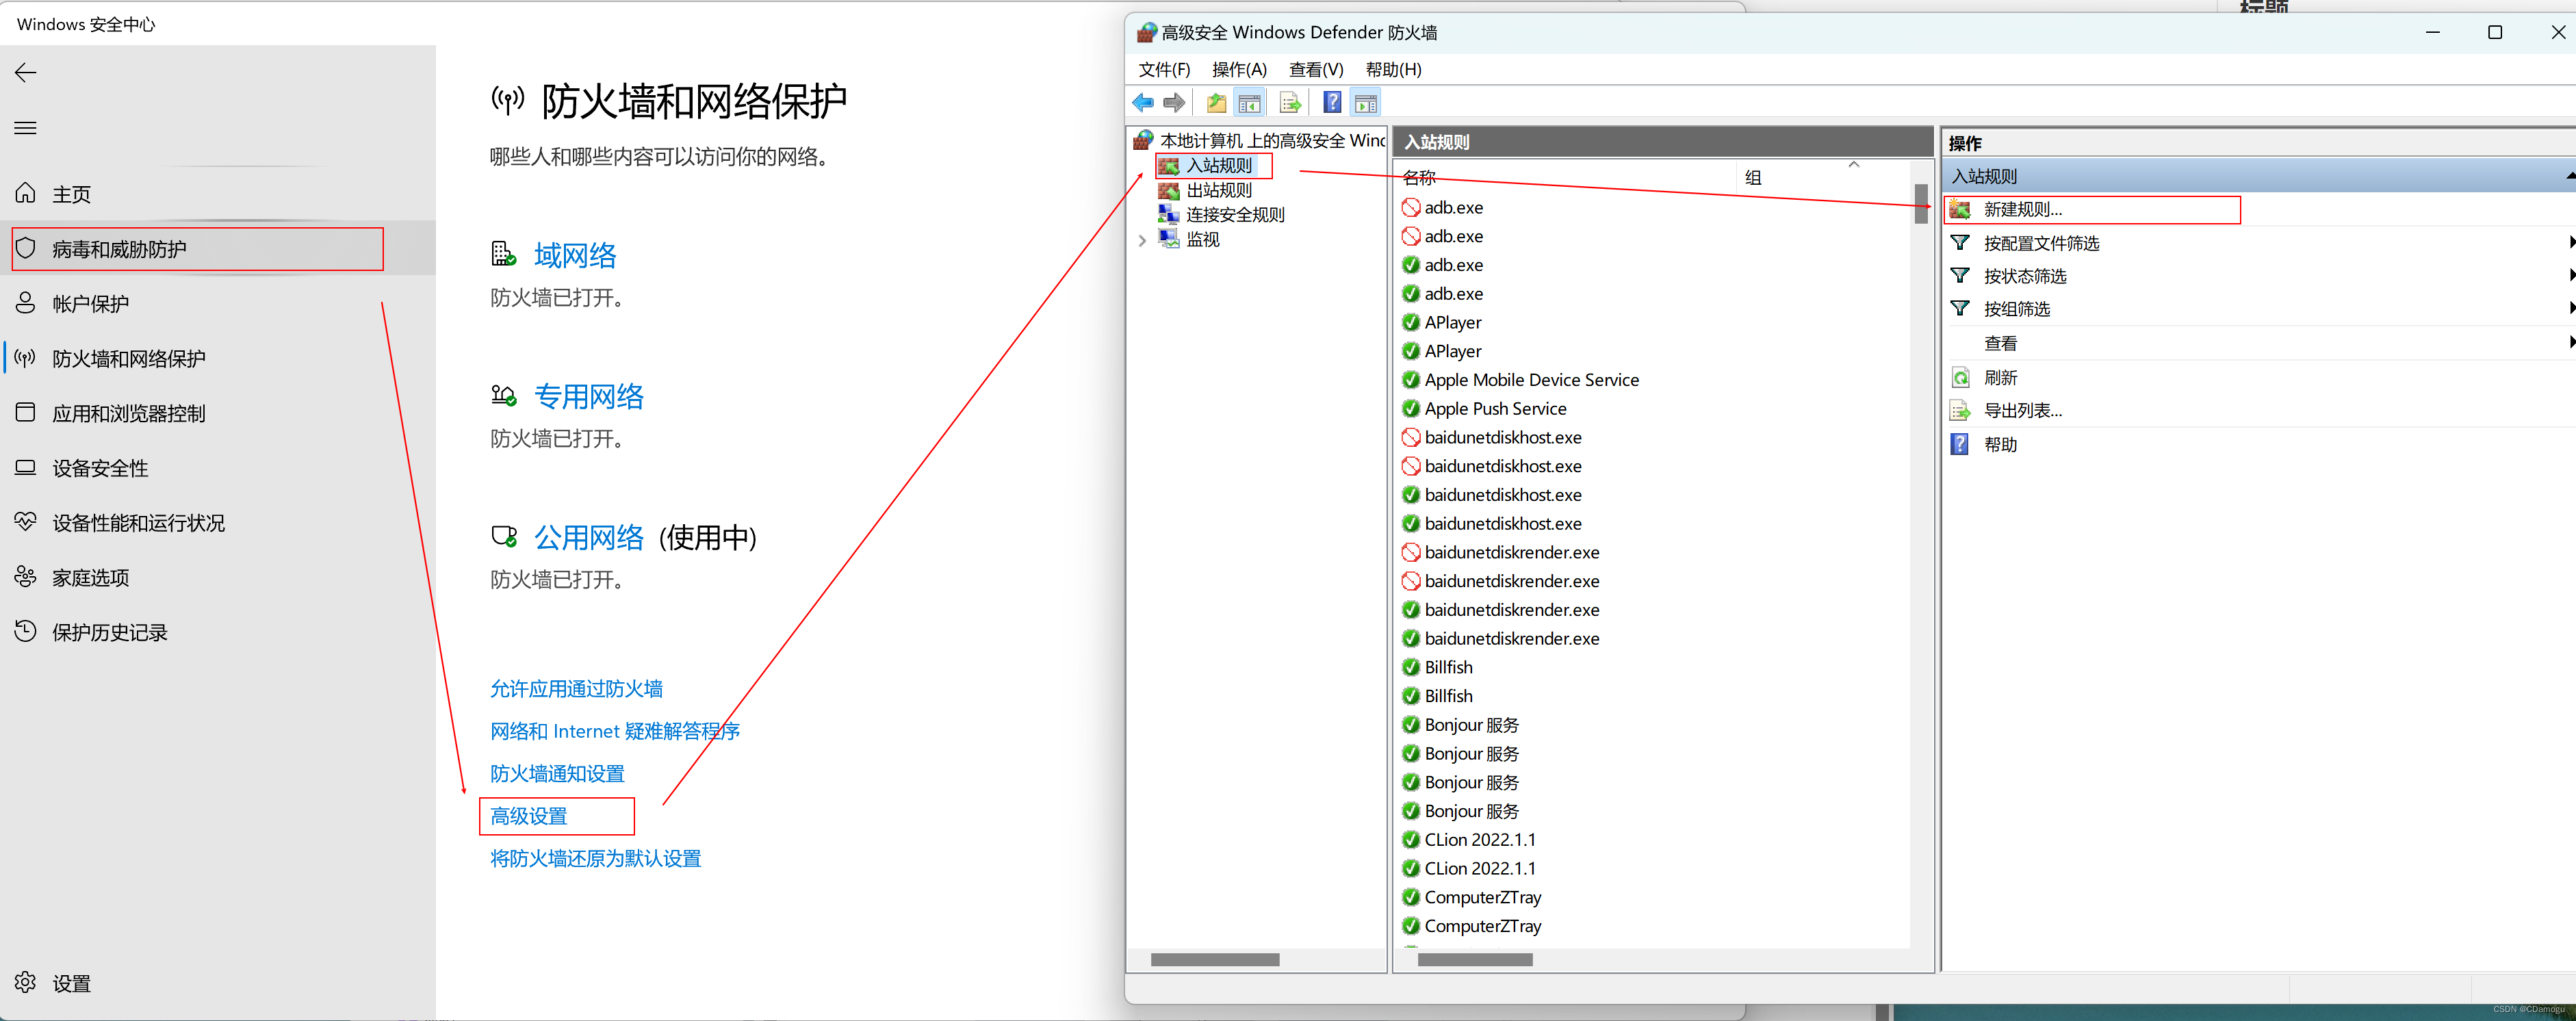This screenshot has width=2576, height=1021.
Task: Click Allow an app through firewall (允许应用通过防火墙)
Action: point(577,688)
